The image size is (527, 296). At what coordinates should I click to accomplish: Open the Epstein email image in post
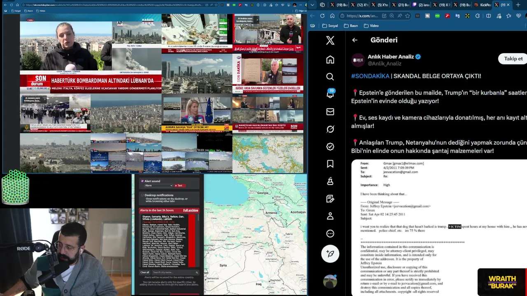(x=439, y=228)
